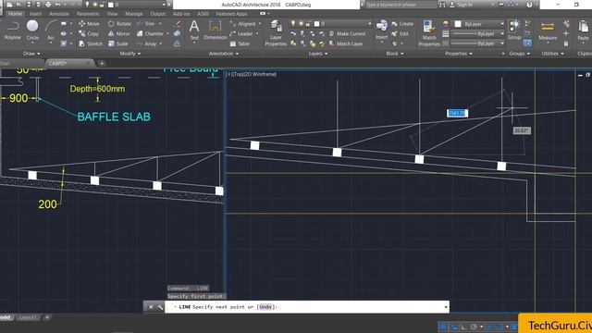
Task: Click Sign In link
Action: point(462,5)
